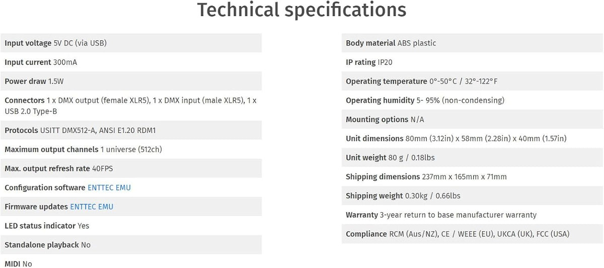Click the Maximum output channels row
Viewport: 604px width, 268px height.
[x=131, y=149]
